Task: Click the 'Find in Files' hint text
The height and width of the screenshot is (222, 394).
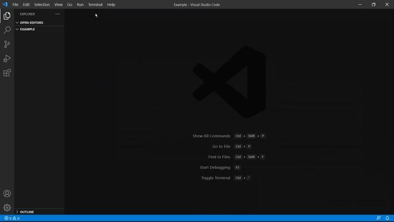Action: [219, 157]
